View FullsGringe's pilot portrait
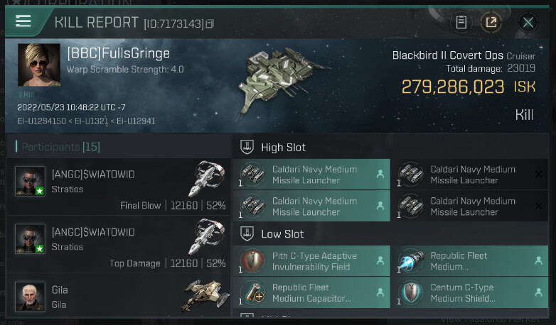The width and height of the screenshot is (556, 325). 39,65
